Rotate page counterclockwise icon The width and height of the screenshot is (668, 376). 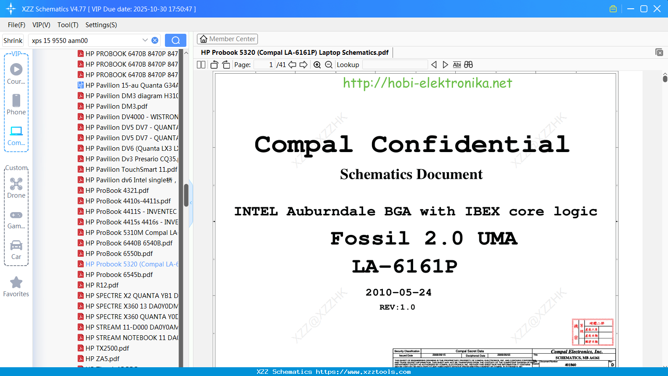tap(214, 64)
